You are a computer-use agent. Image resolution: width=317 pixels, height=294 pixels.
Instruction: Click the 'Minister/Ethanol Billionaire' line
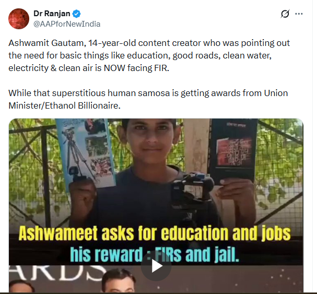click(64, 105)
